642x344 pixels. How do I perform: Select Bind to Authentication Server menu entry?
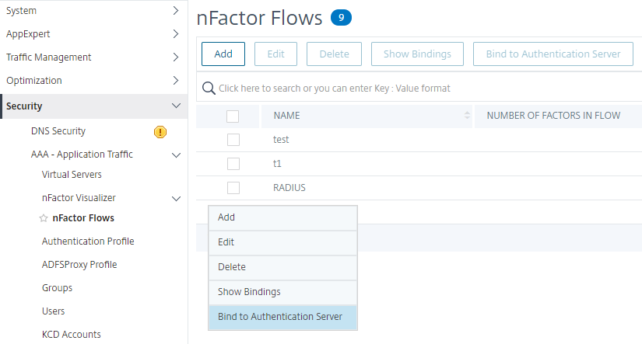point(282,317)
